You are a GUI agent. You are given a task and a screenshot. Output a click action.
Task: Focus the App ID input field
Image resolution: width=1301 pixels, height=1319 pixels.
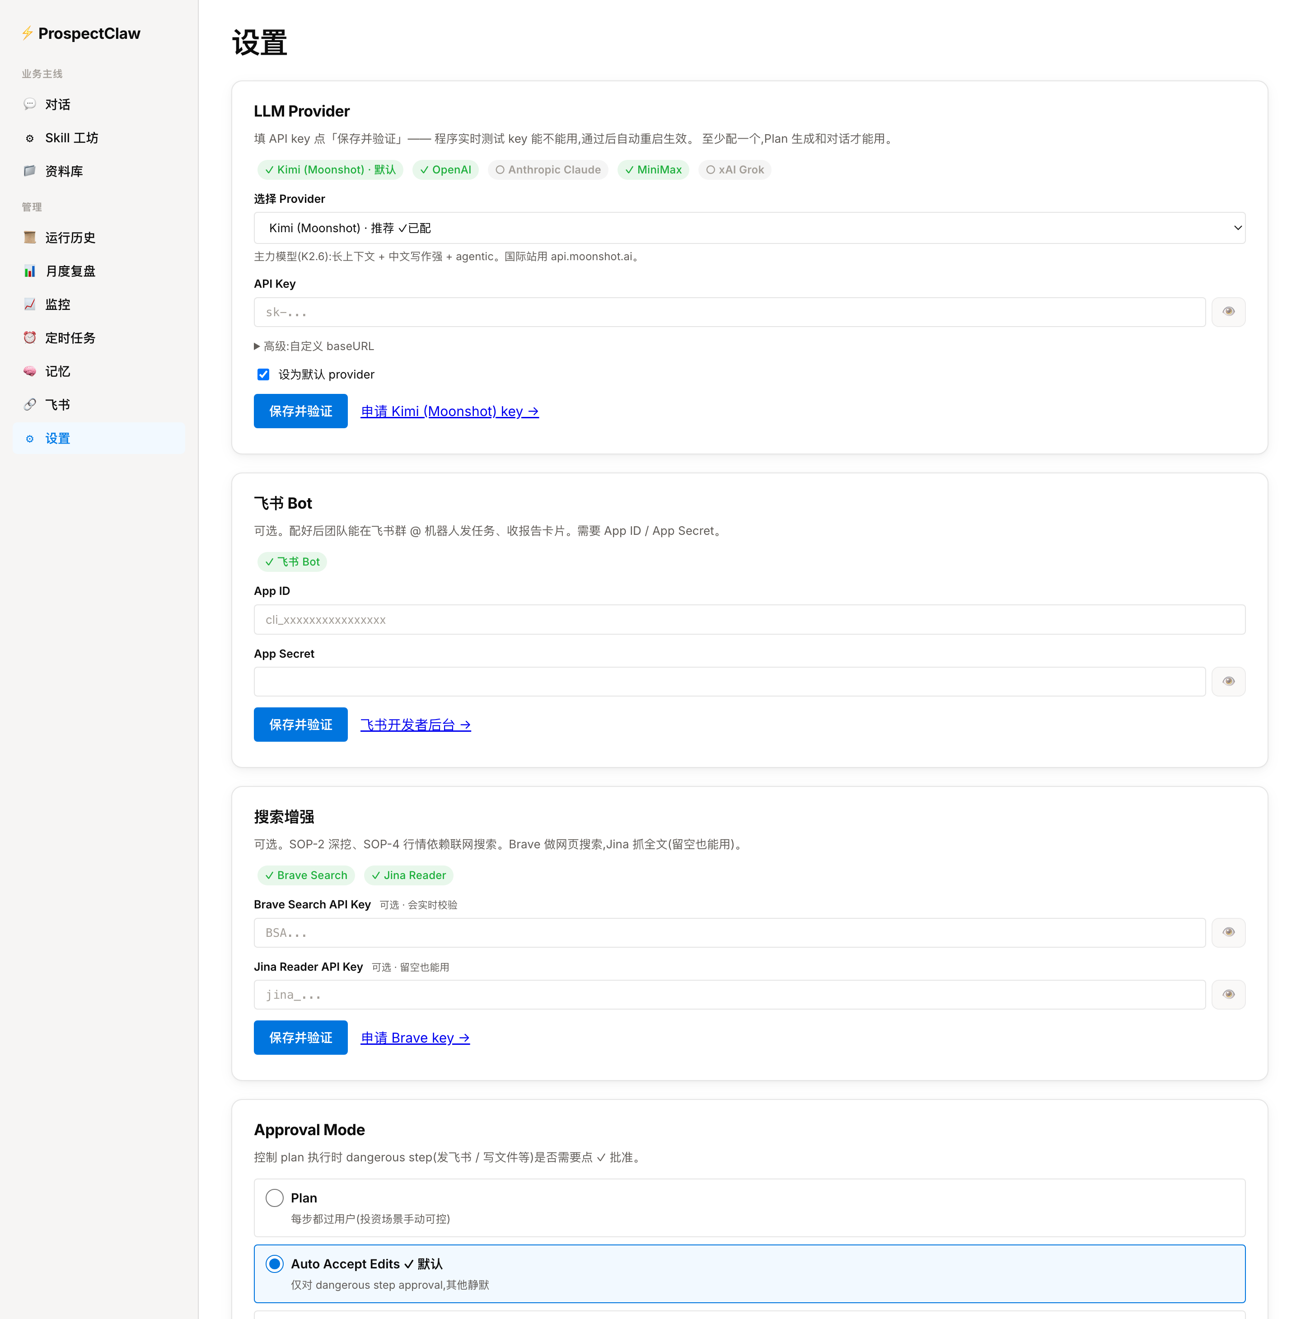(749, 619)
